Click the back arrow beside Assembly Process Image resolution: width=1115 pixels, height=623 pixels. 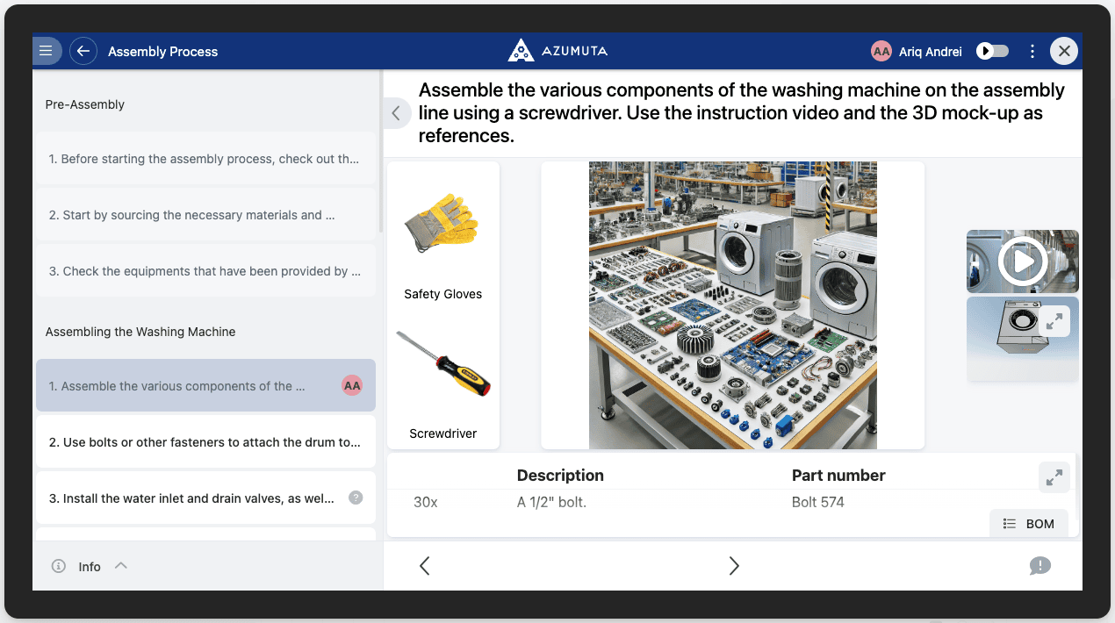coord(83,51)
